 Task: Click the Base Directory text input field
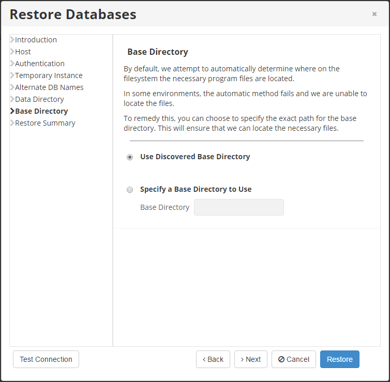(238, 207)
